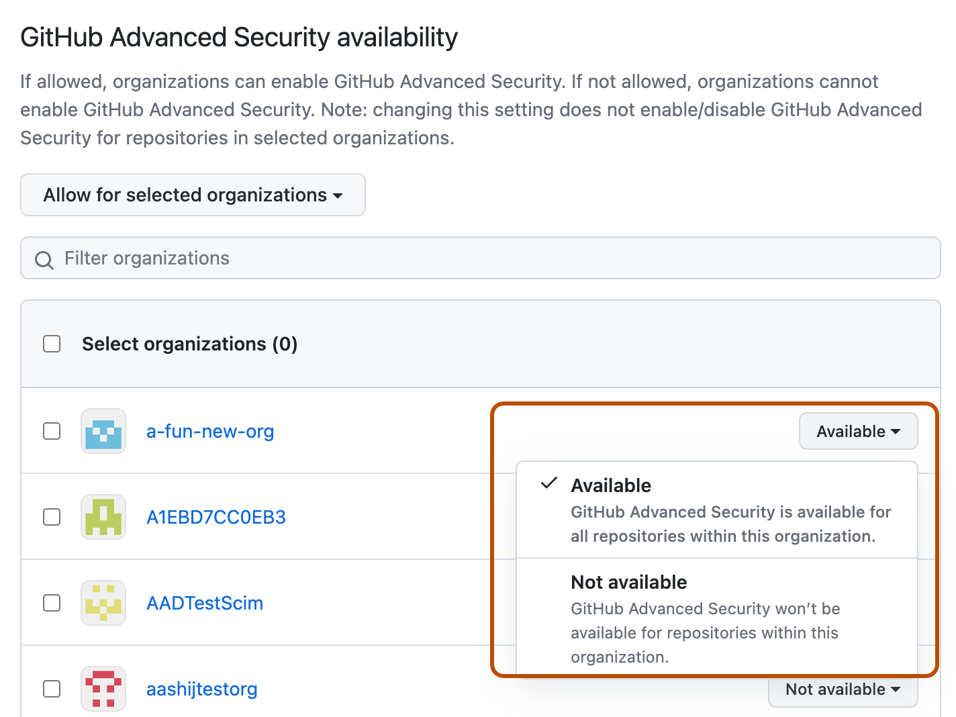Open the Allow for selected organizations dropdown
Viewport: 956px width, 717px height.
click(x=193, y=195)
